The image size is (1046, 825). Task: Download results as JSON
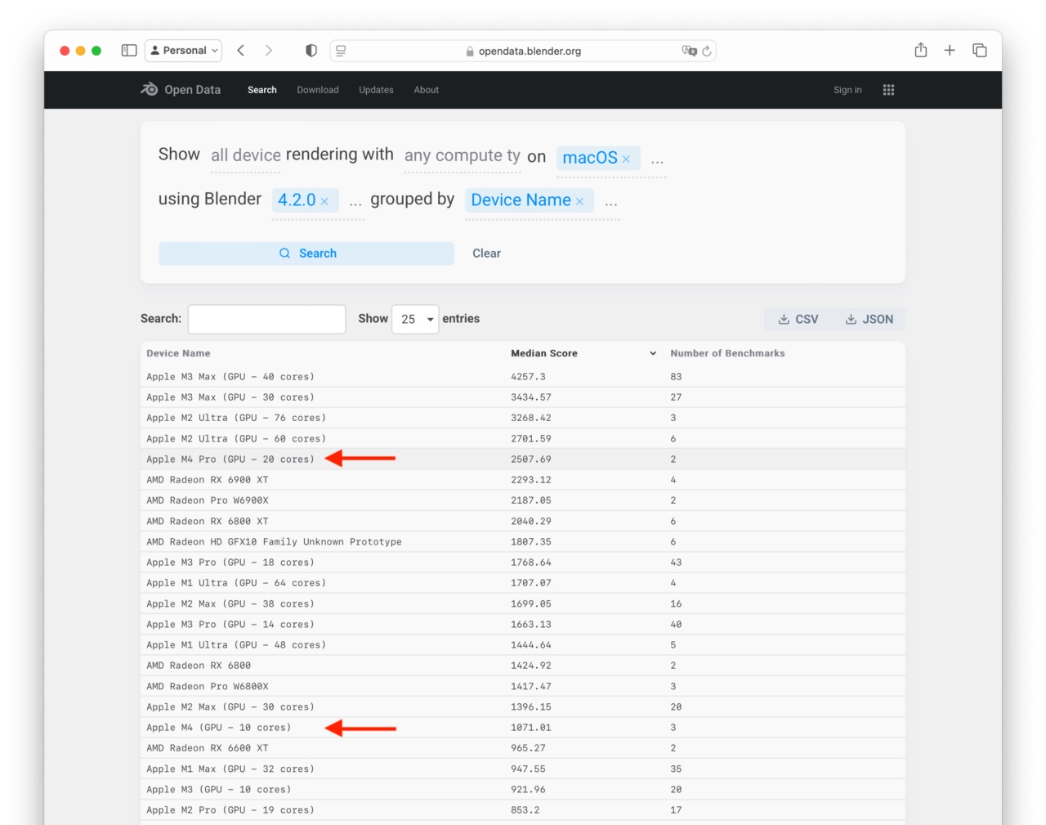point(869,319)
